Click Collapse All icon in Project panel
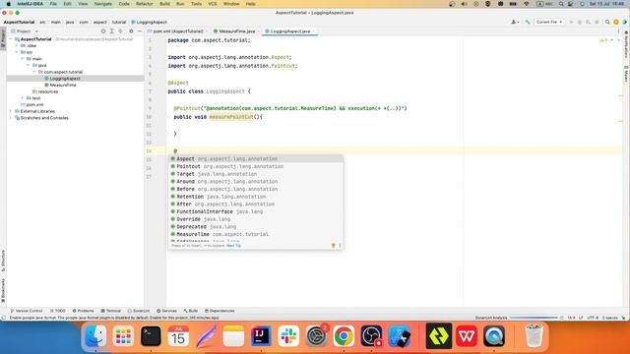 120,31
